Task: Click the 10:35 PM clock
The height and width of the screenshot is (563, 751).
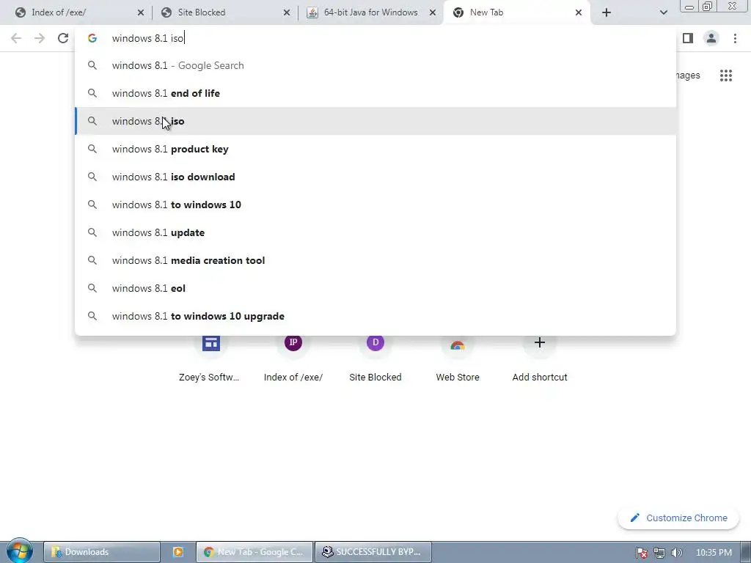Action: pos(714,553)
